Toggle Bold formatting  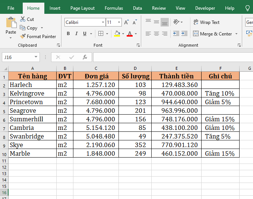68,34
